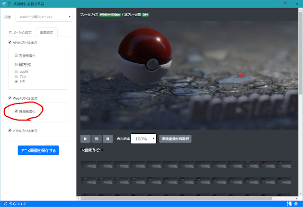Click the フレームサイズ label
Viewport: 303px width, 207px height.
(89, 15)
